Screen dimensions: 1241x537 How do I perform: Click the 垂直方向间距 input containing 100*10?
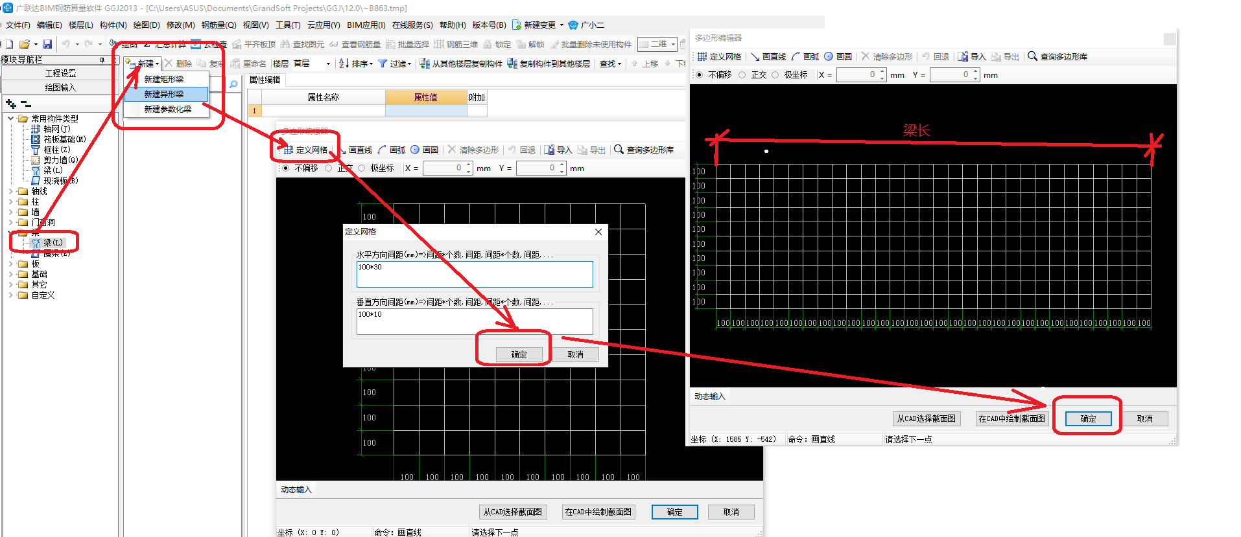coord(475,321)
